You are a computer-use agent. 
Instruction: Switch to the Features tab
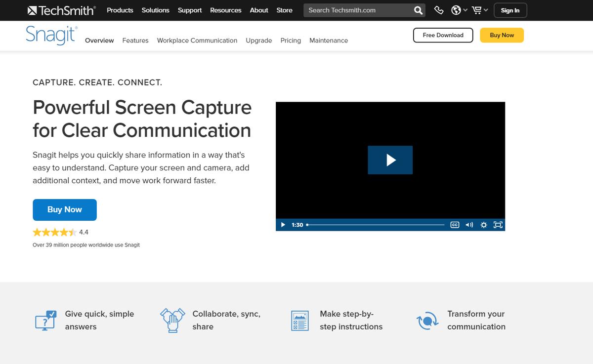click(135, 40)
